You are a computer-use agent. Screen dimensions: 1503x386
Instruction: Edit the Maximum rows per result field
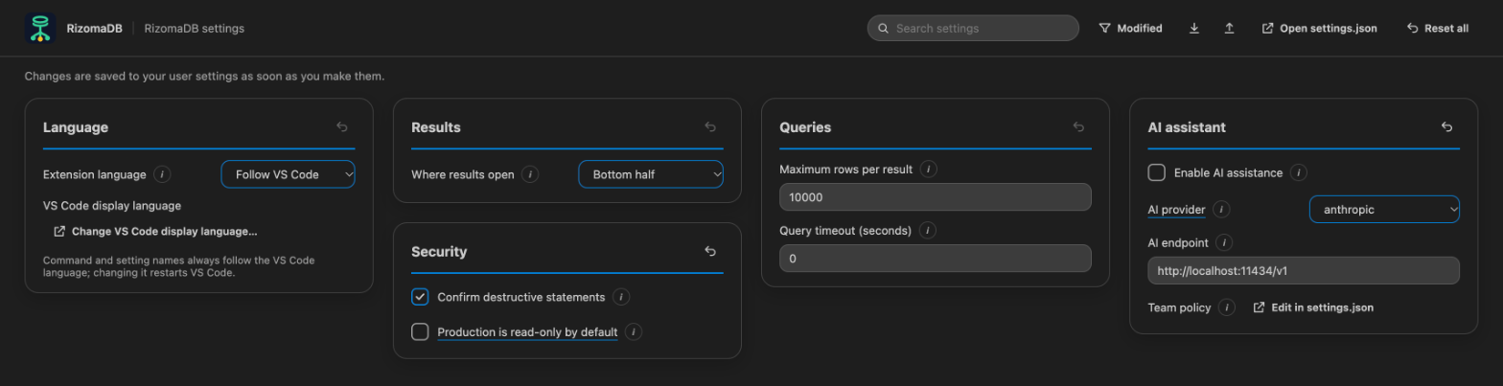[x=936, y=197]
